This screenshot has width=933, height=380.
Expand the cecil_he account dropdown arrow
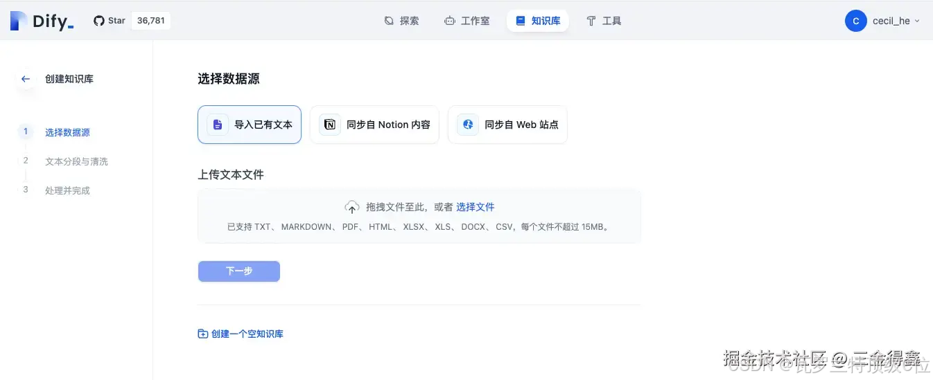point(917,21)
